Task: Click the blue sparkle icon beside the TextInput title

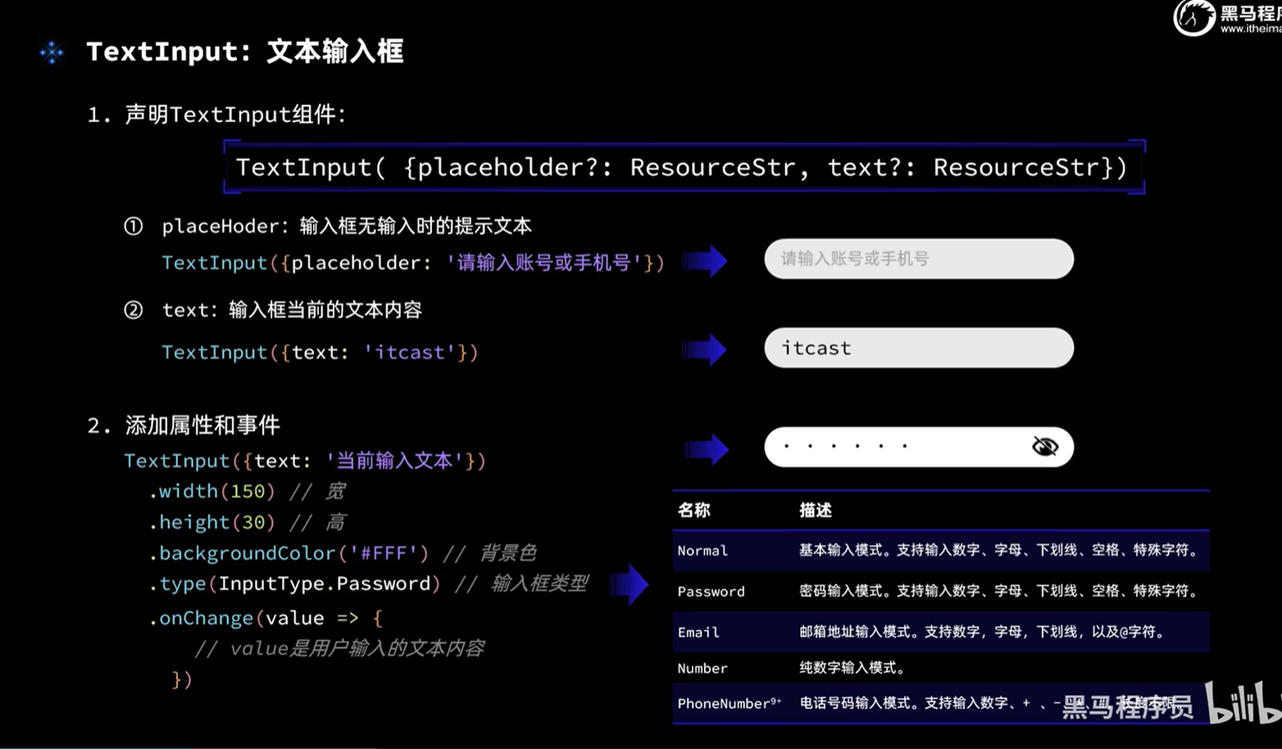Action: (x=52, y=53)
